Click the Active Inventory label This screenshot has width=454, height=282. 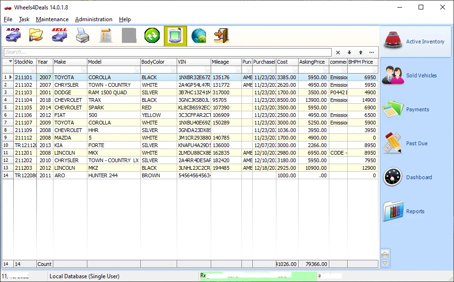click(425, 41)
